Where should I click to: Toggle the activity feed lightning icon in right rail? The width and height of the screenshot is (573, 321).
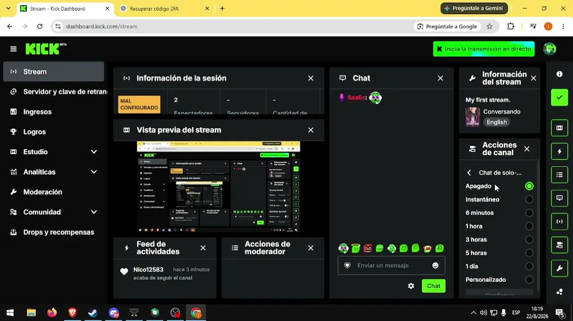[560, 152]
